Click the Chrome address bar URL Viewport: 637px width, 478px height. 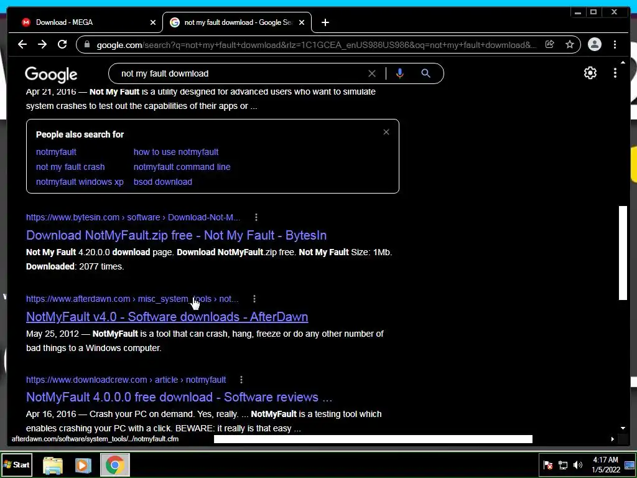click(316, 45)
